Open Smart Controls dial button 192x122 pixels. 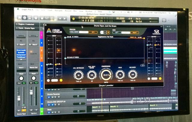(42, 18)
